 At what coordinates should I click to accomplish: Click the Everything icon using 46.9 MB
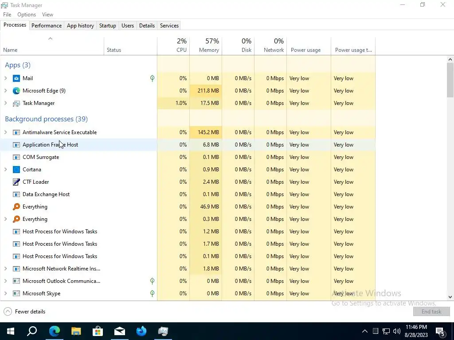(16, 207)
